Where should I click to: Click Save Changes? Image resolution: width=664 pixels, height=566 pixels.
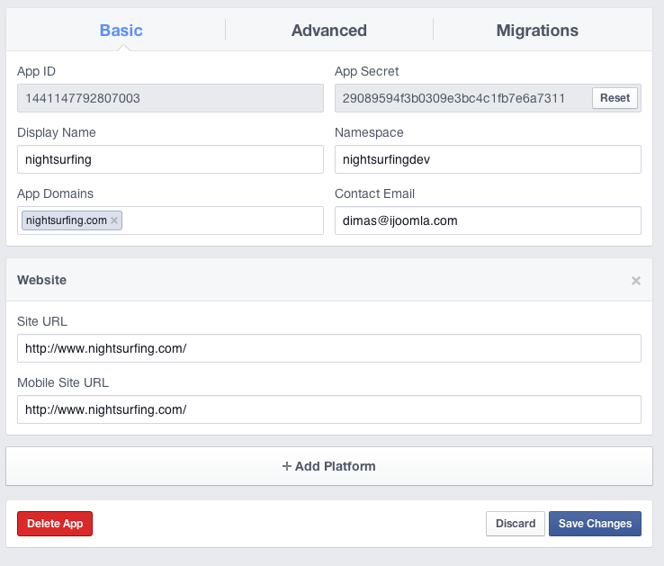click(595, 524)
